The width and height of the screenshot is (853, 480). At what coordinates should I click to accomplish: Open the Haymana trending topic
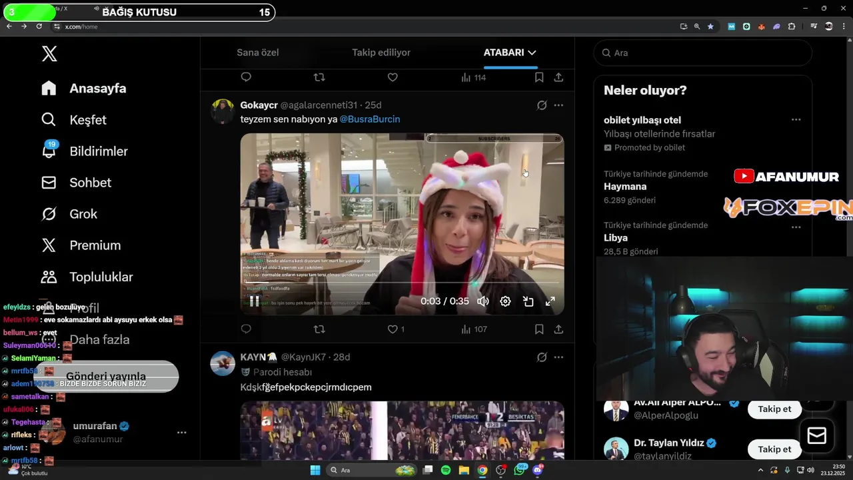point(625,187)
